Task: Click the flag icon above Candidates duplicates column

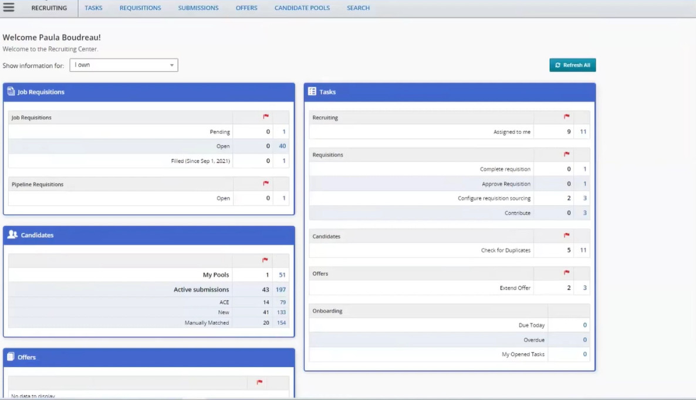Action: click(x=566, y=236)
